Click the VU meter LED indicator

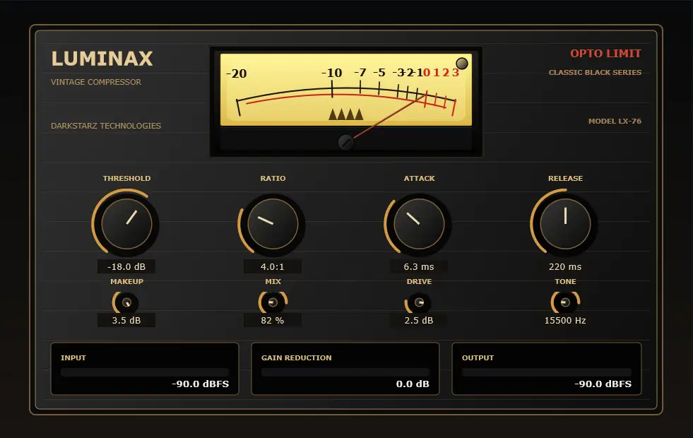(x=462, y=64)
